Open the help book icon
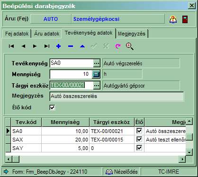Viewport: 198px width, 177px height. (173, 19)
